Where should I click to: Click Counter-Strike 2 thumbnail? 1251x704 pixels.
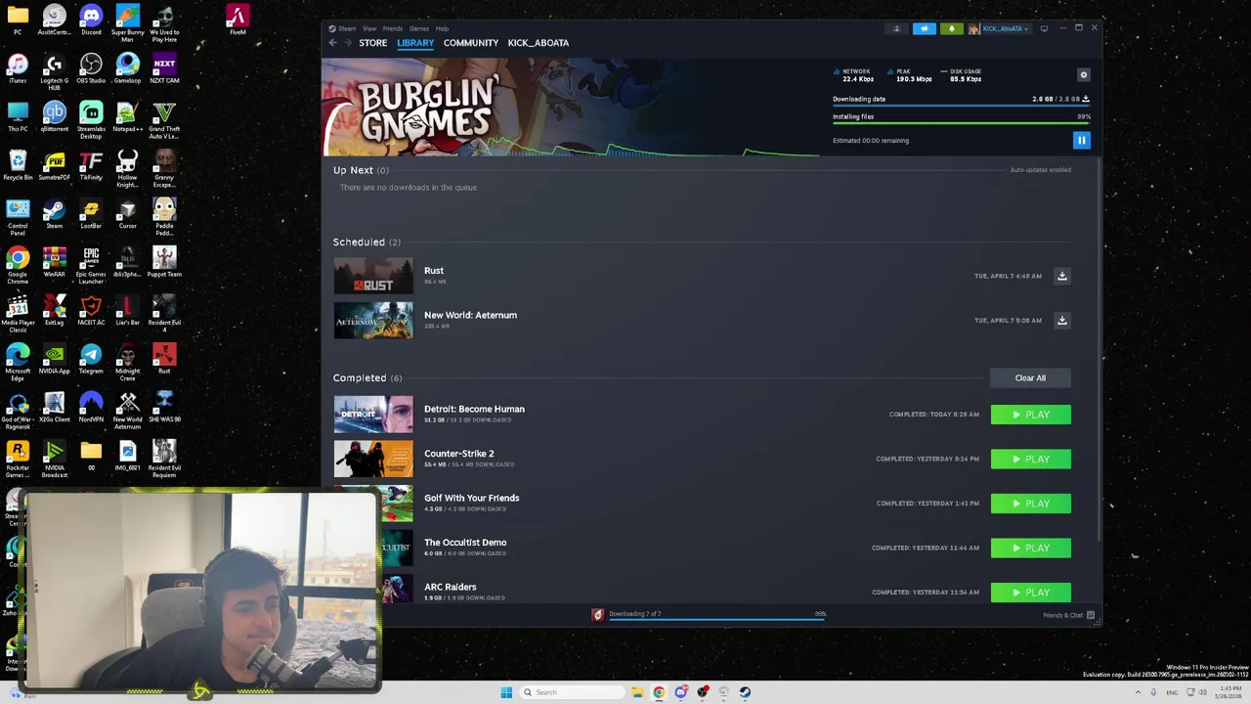coord(373,460)
